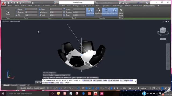Screen dimensions: 172x96
Task: Toggle Clean Screen icon in status bar
Action: [166, 88]
